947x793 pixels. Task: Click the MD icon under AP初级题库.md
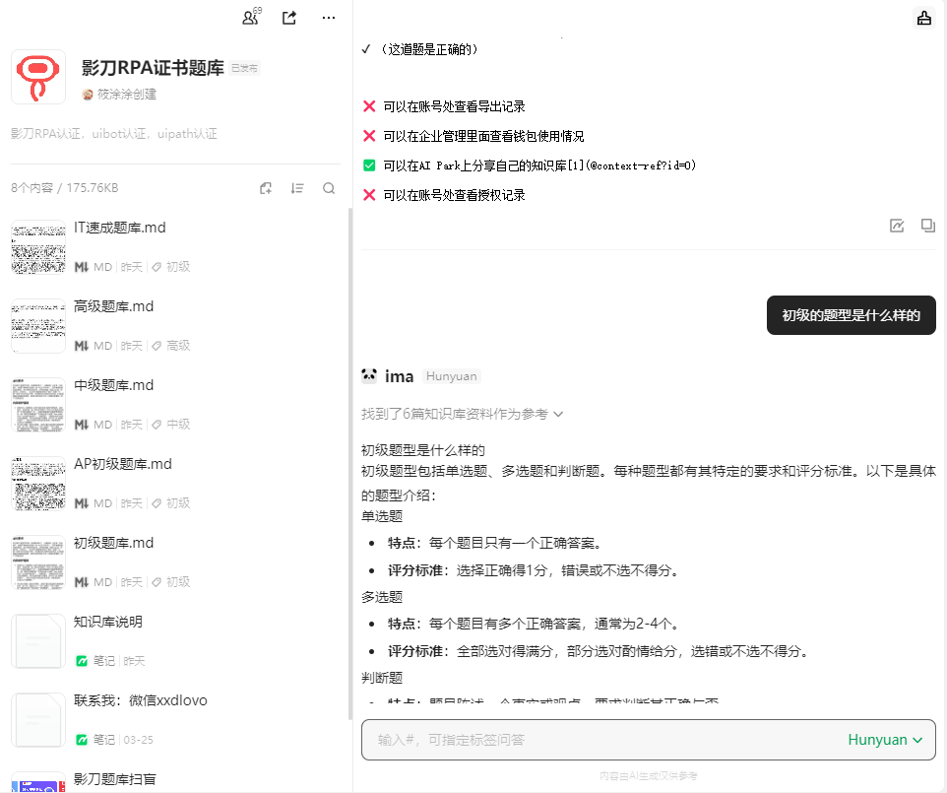82,502
